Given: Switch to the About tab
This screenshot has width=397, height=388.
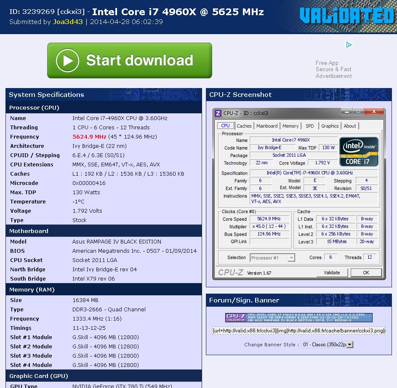Looking at the screenshot, I should pos(350,126).
